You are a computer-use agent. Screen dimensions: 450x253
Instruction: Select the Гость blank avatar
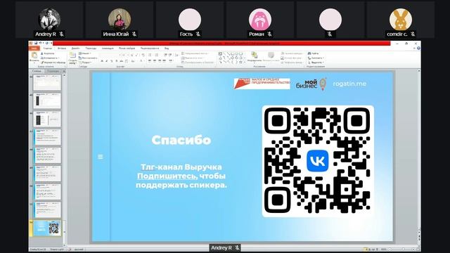coord(190,20)
